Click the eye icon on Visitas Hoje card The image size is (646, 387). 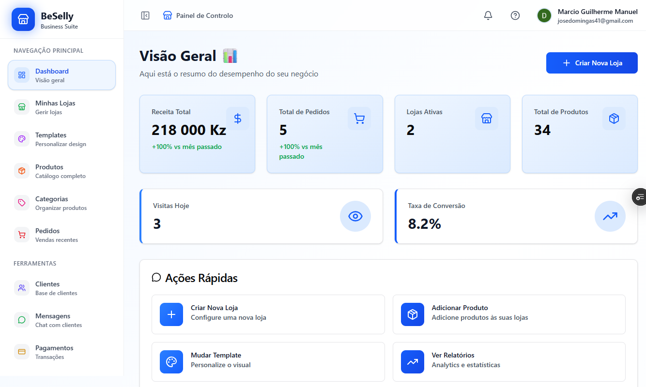[x=355, y=216]
